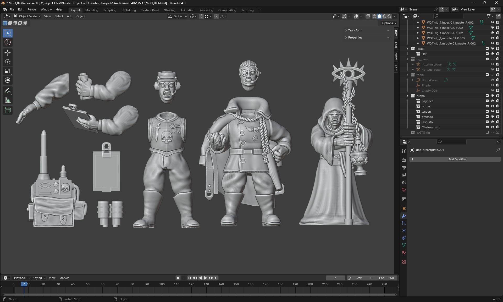Pick the Rotate tool
The height and width of the screenshot is (302, 503).
click(8, 62)
